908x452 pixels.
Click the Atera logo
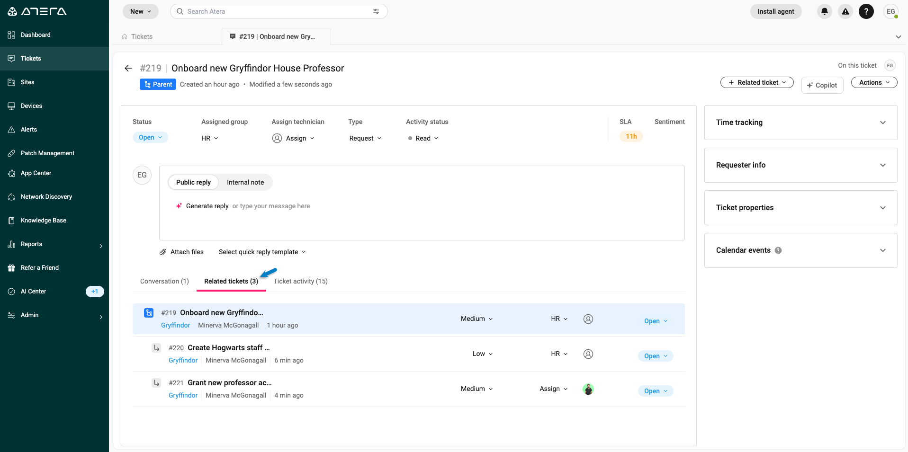(x=37, y=11)
